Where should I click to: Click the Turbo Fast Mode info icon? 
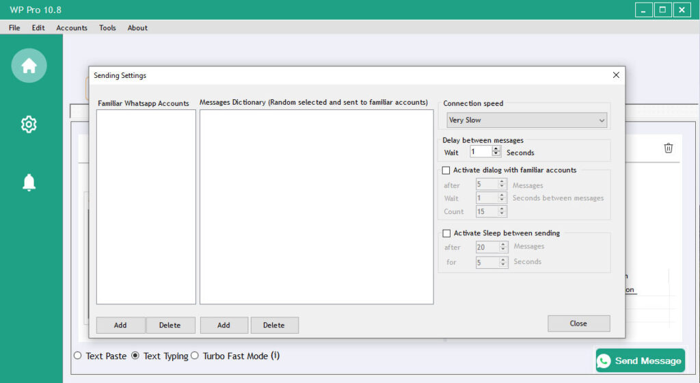click(275, 356)
